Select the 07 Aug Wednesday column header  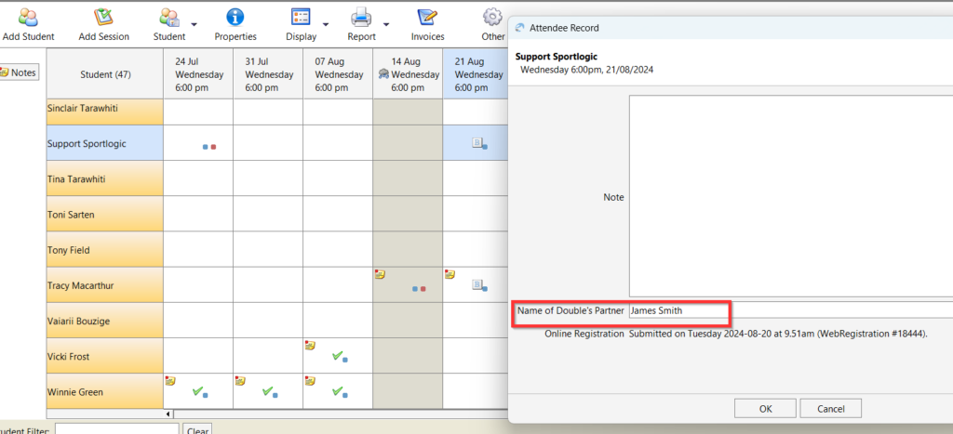(x=338, y=74)
